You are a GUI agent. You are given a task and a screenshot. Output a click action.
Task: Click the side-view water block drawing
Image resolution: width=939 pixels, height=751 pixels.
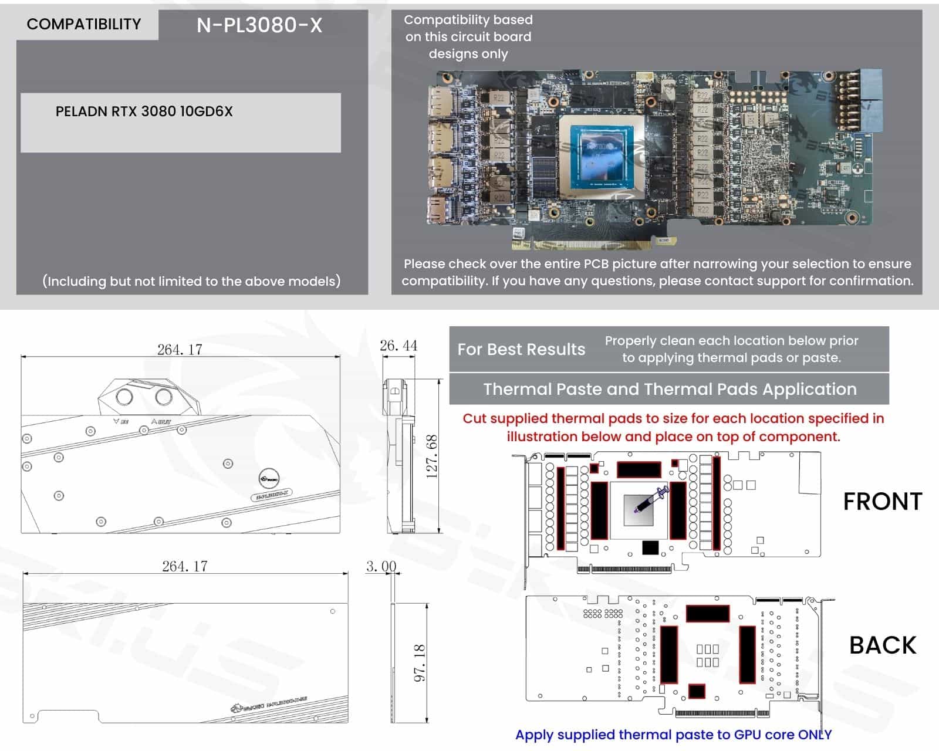[x=399, y=456]
